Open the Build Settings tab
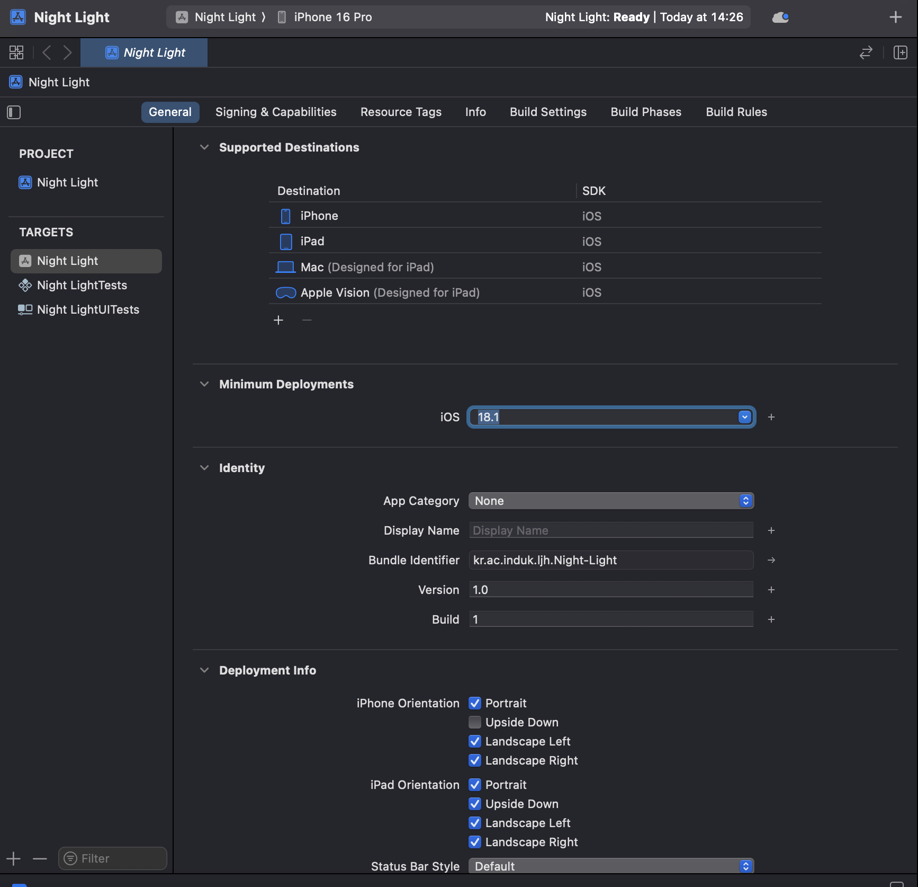918x887 pixels. pos(548,112)
